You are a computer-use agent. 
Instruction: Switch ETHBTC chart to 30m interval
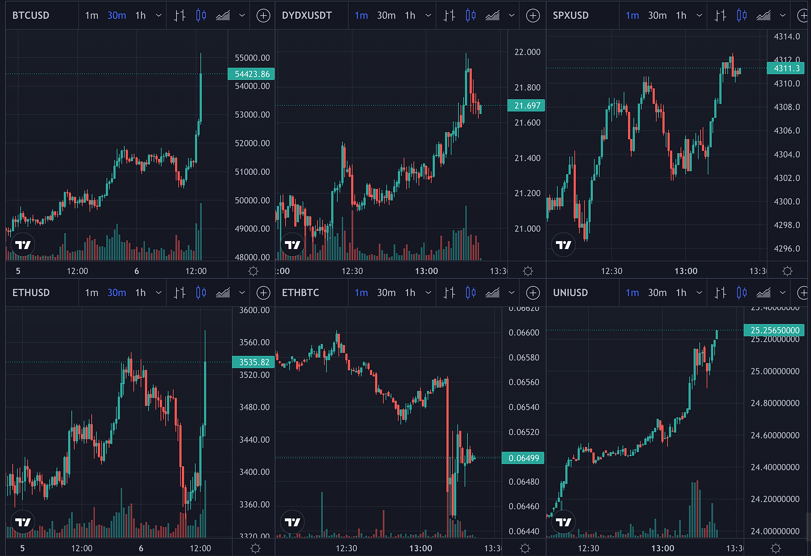[386, 293]
